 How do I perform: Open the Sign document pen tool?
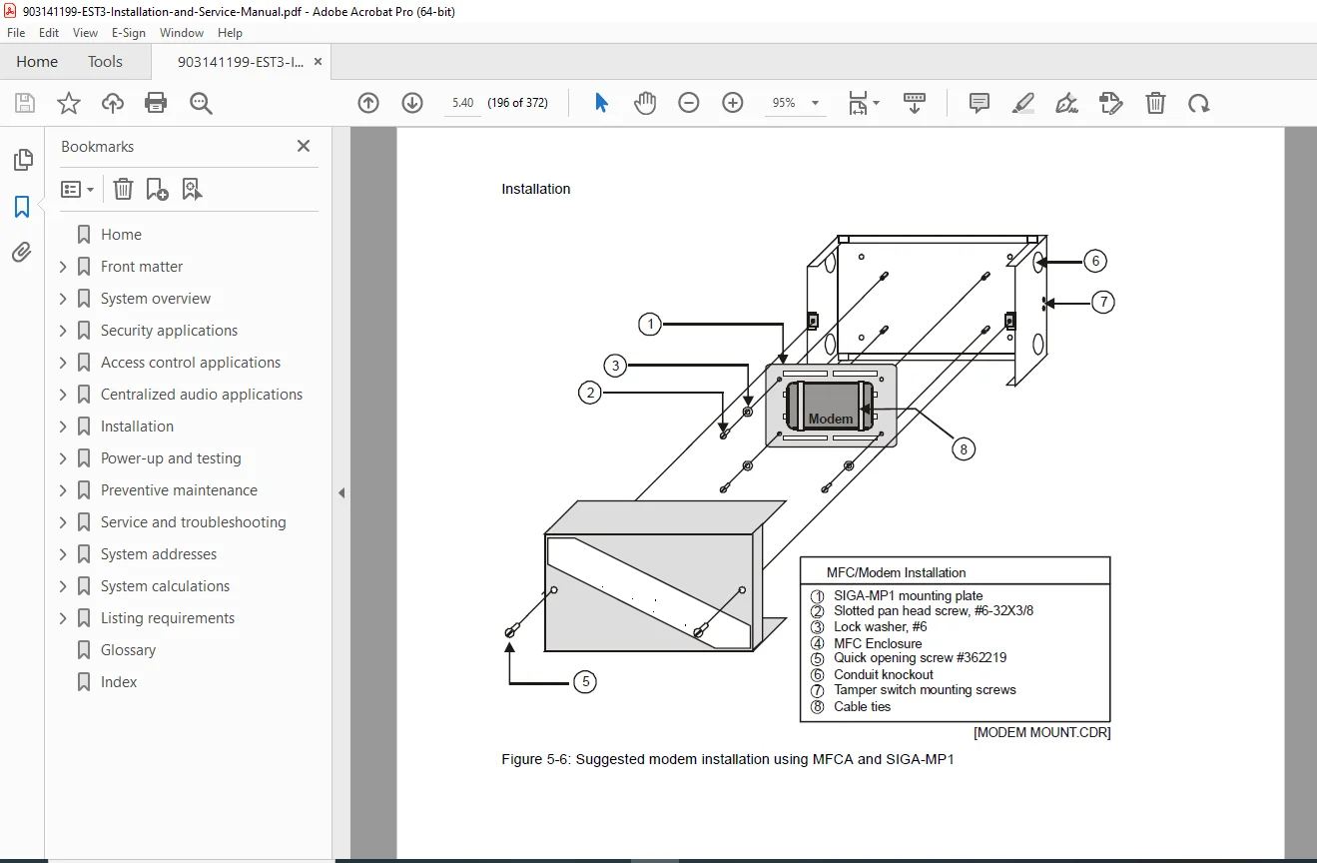point(1067,103)
